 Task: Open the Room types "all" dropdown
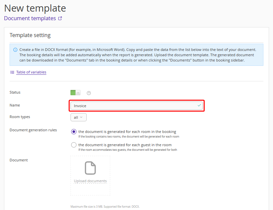pos(78,117)
